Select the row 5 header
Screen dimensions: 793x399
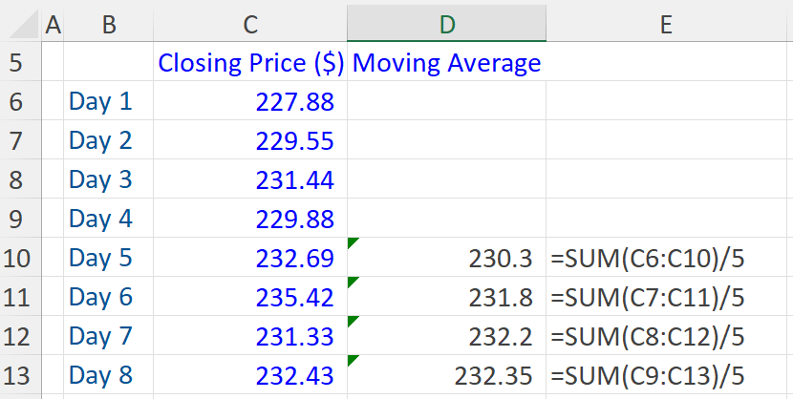tap(21, 64)
